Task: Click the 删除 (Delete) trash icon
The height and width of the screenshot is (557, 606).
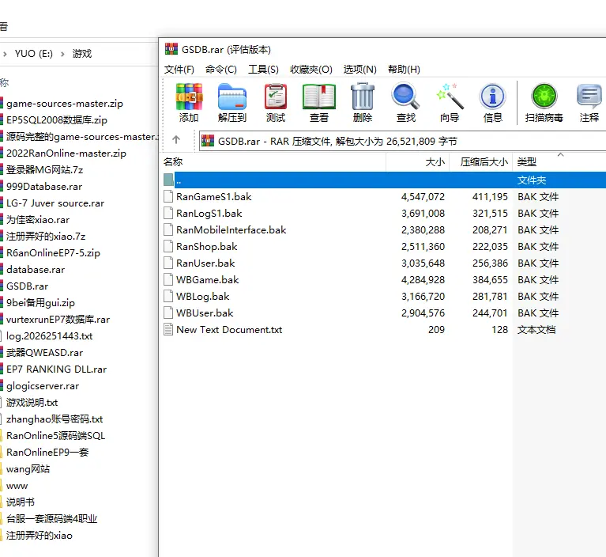Action: 363,97
